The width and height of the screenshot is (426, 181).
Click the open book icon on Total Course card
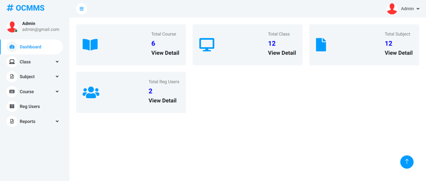(90, 44)
